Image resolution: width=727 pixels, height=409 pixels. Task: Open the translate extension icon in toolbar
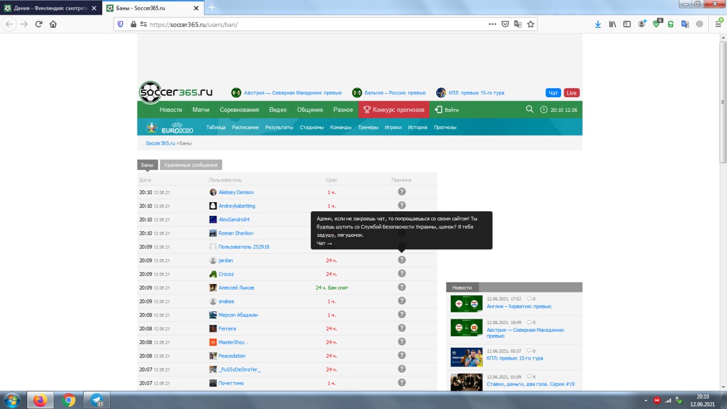coord(685,24)
